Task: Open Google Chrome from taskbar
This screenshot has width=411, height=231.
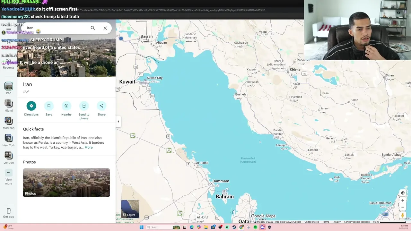Action: click(x=241, y=227)
